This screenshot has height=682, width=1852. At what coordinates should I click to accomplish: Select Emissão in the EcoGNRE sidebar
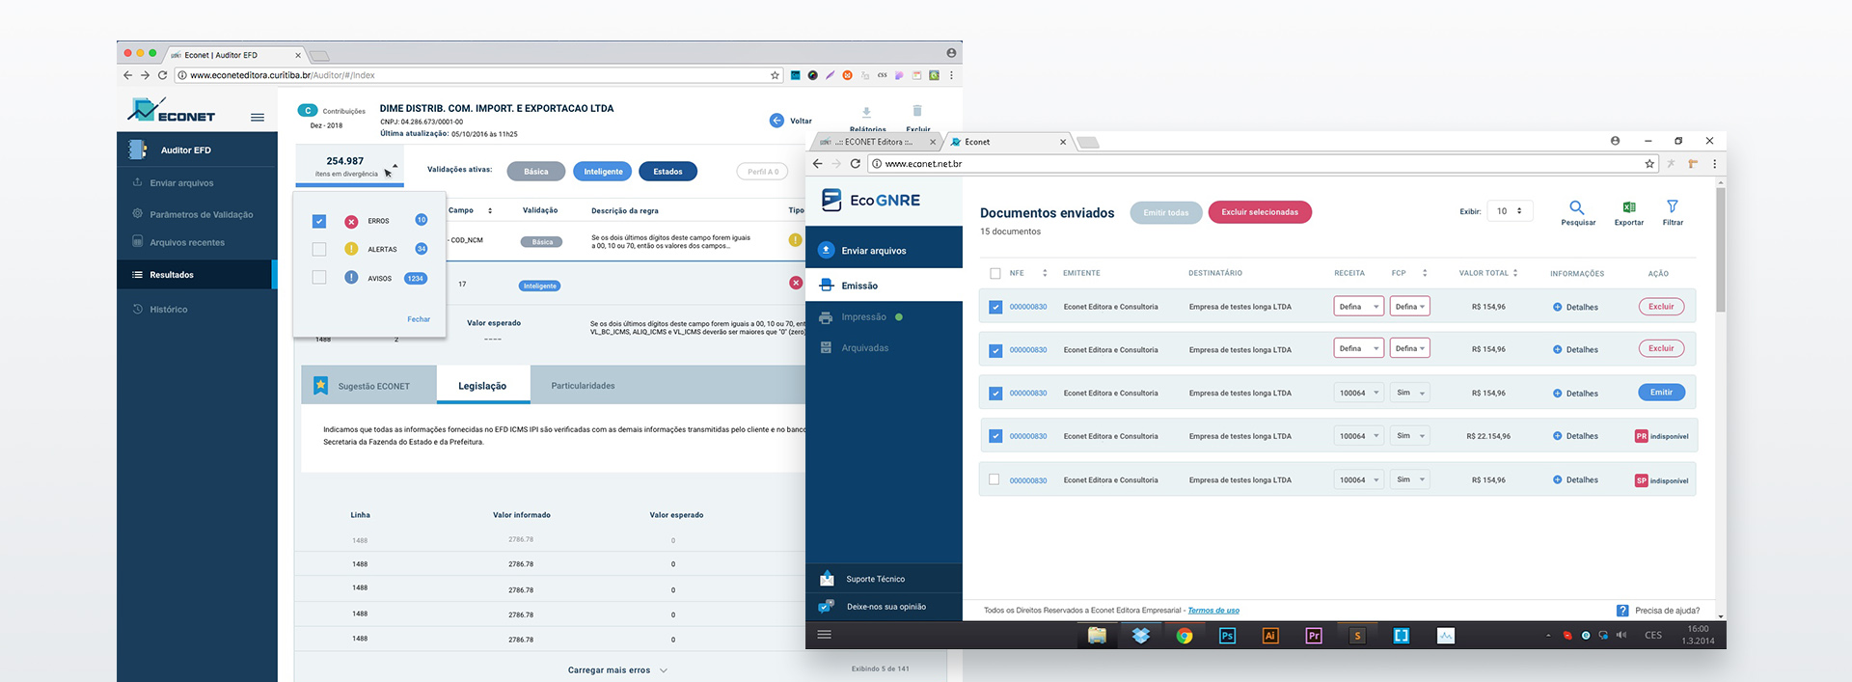(x=884, y=286)
